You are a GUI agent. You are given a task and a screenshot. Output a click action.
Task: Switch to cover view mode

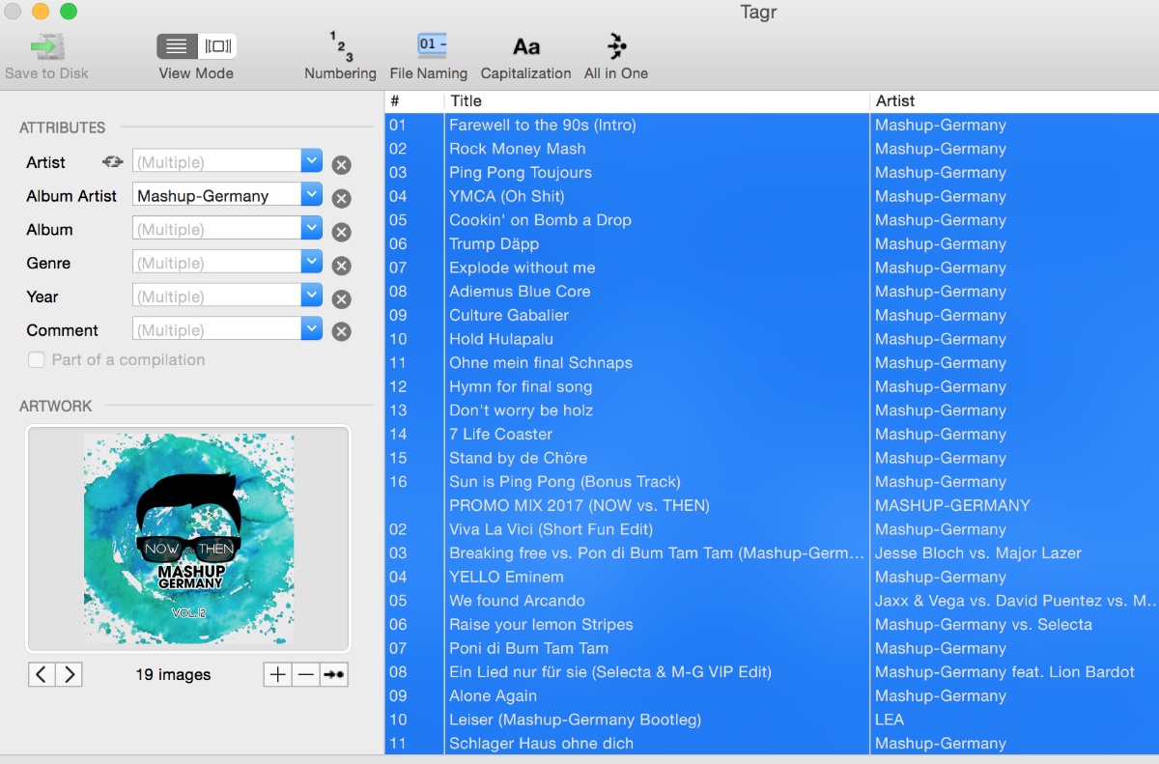coord(216,45)
